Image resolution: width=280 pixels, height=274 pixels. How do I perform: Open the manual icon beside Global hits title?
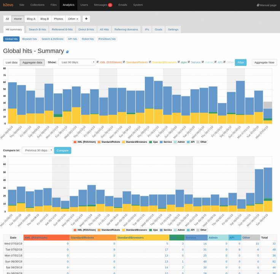pyautogui.click(x=67, y=52)
